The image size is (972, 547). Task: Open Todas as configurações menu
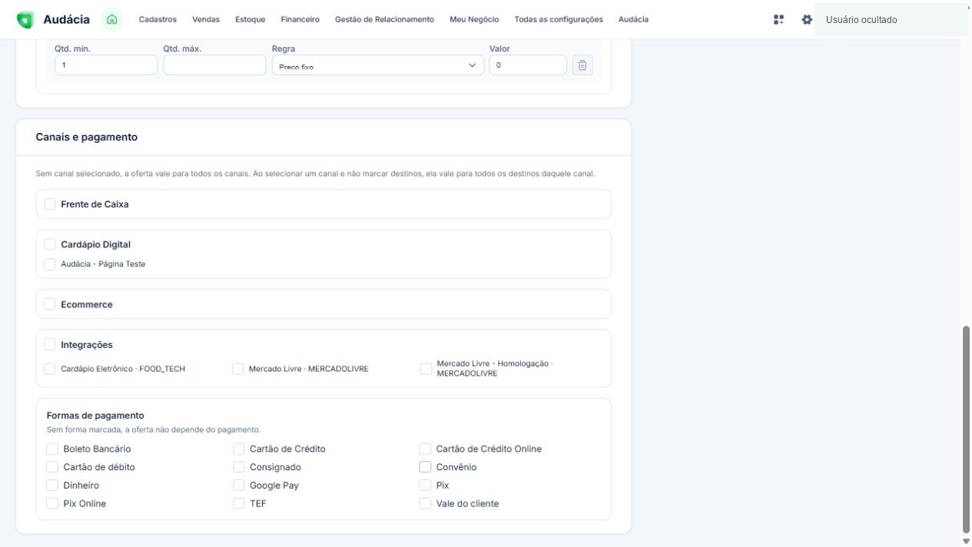(559, 20)
